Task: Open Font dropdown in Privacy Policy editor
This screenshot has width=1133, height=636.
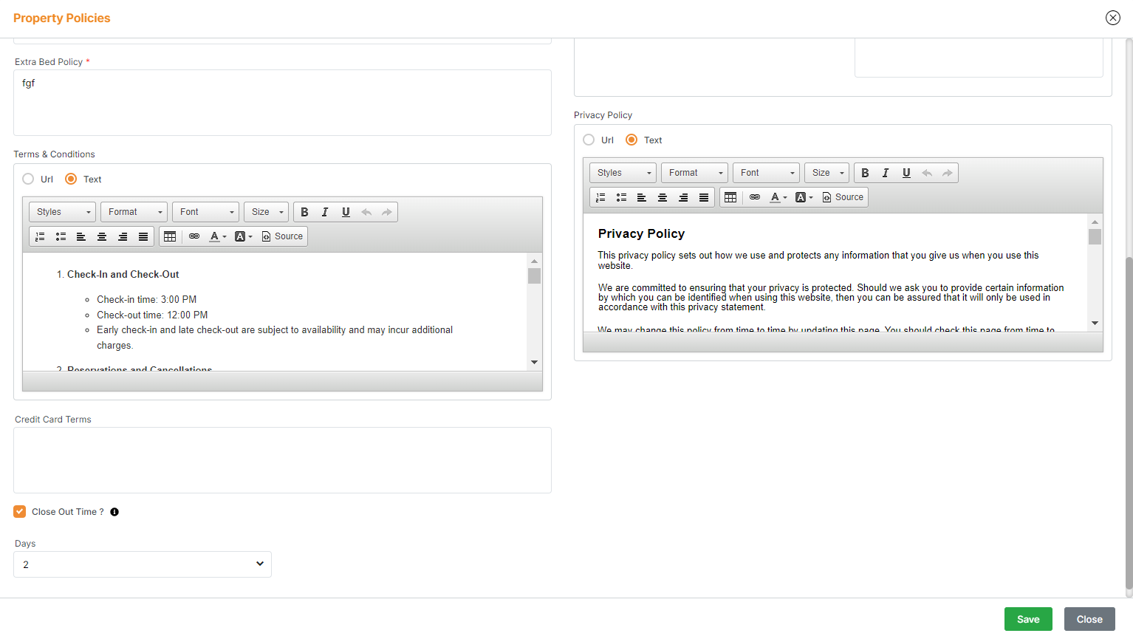Action: tap(767, 173)
